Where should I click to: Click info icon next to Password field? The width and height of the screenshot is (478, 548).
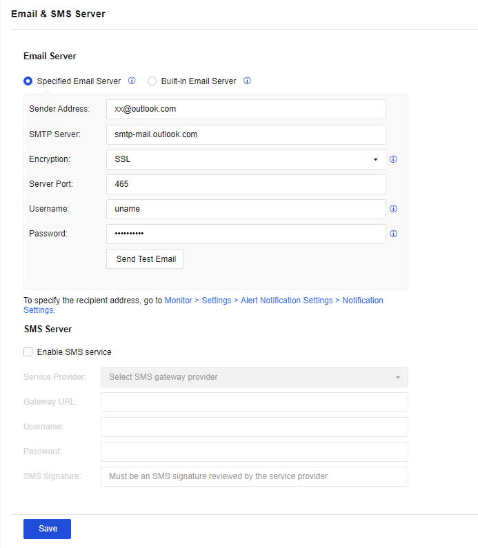pyautogui.click(x=393, y=234)
